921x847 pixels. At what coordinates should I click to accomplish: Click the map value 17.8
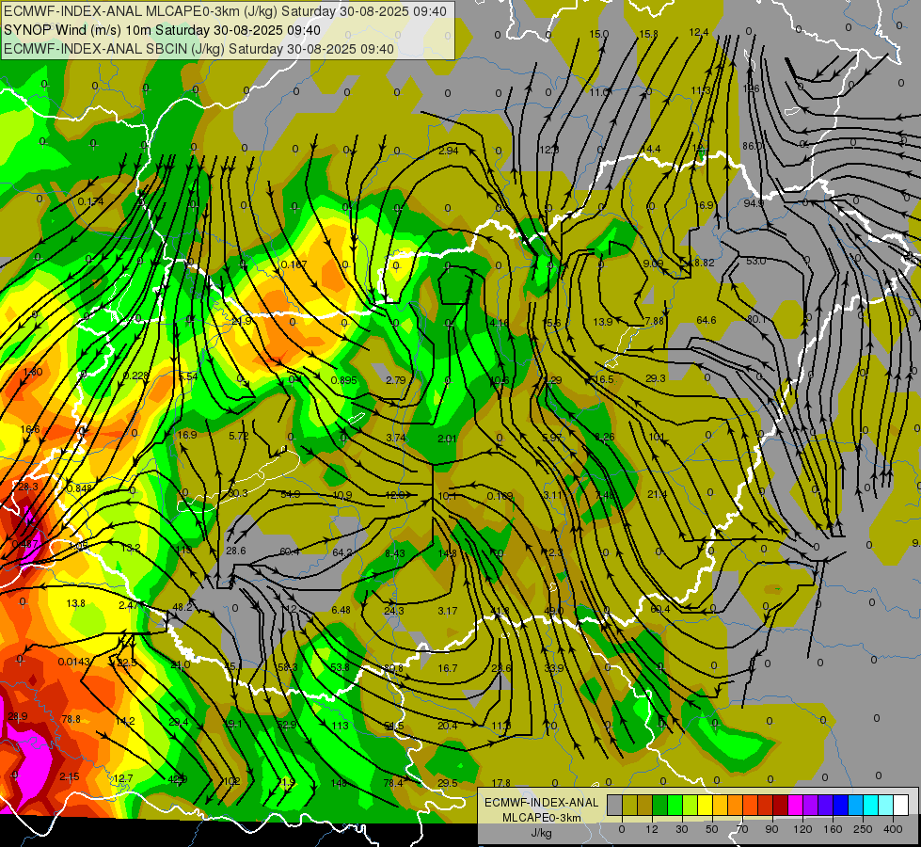point(500,783)
